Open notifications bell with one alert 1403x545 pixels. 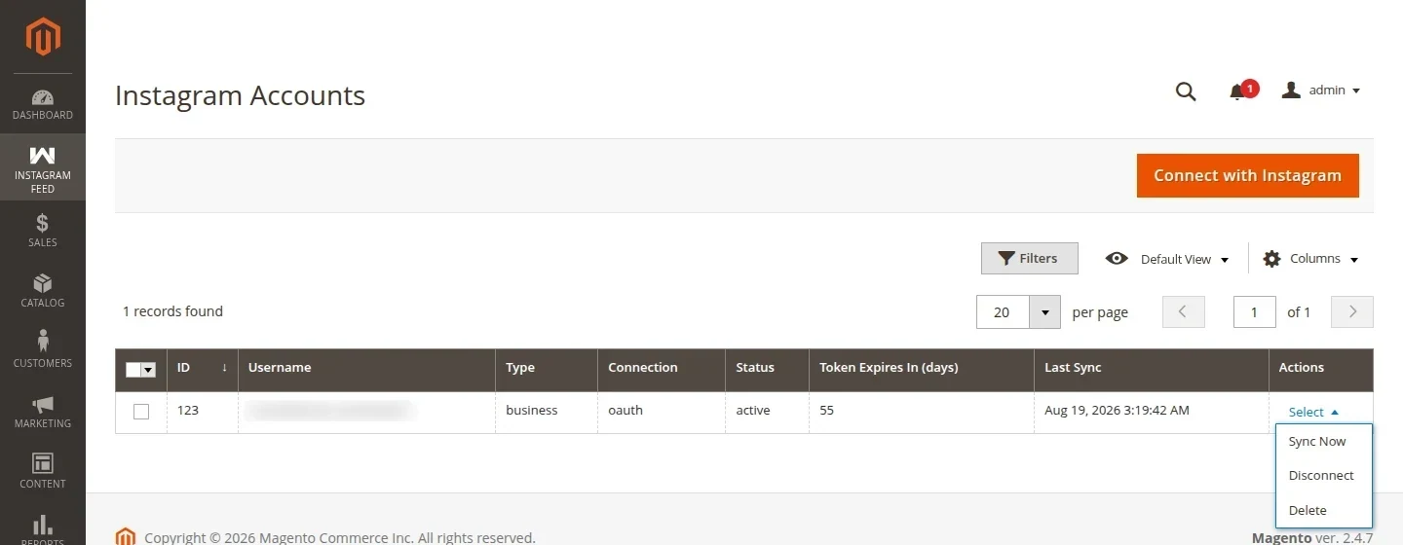tap(1241, 91)
